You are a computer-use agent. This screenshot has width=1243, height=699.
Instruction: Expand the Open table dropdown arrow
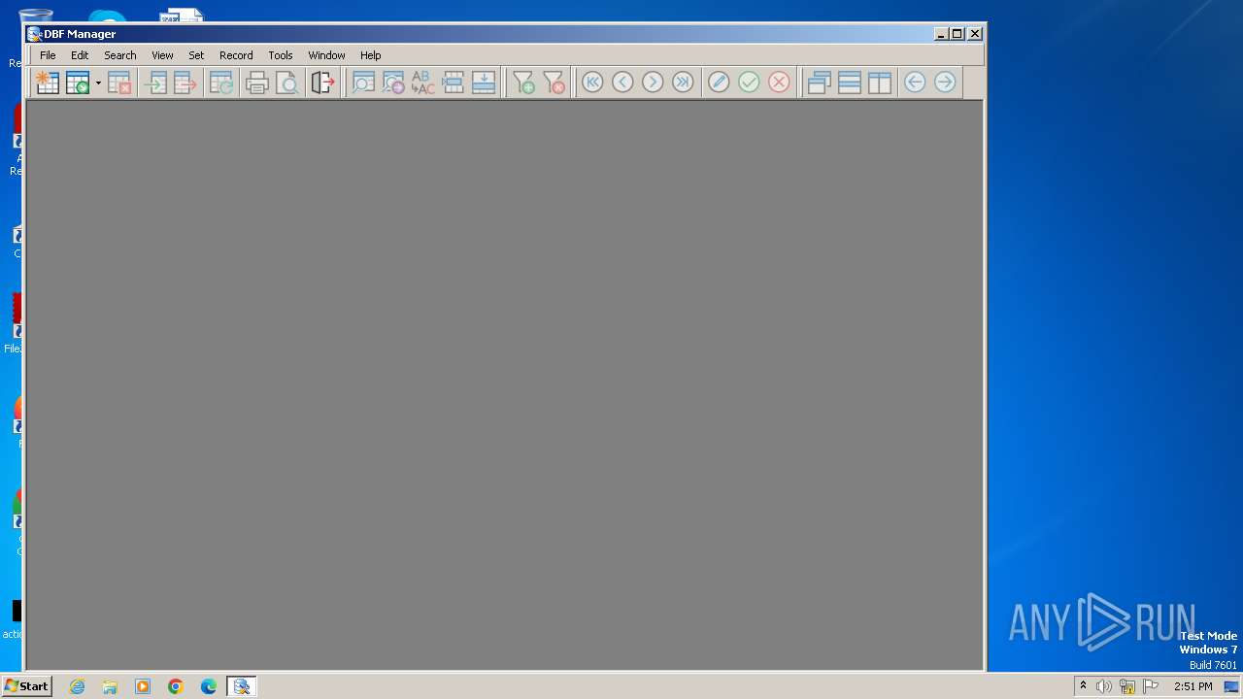point(98,83)
